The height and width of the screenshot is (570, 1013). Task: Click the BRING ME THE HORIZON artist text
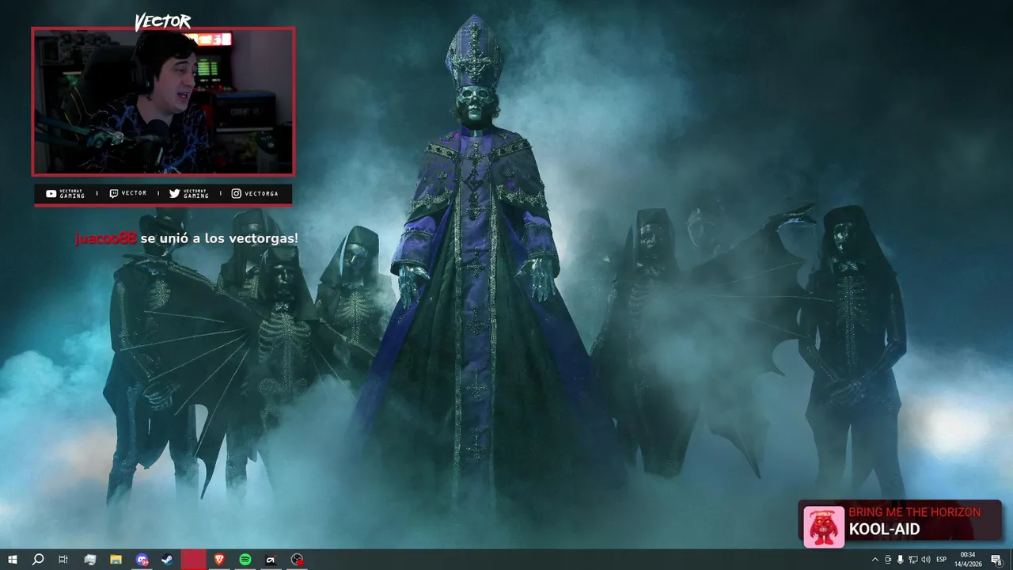pos(914,512)
